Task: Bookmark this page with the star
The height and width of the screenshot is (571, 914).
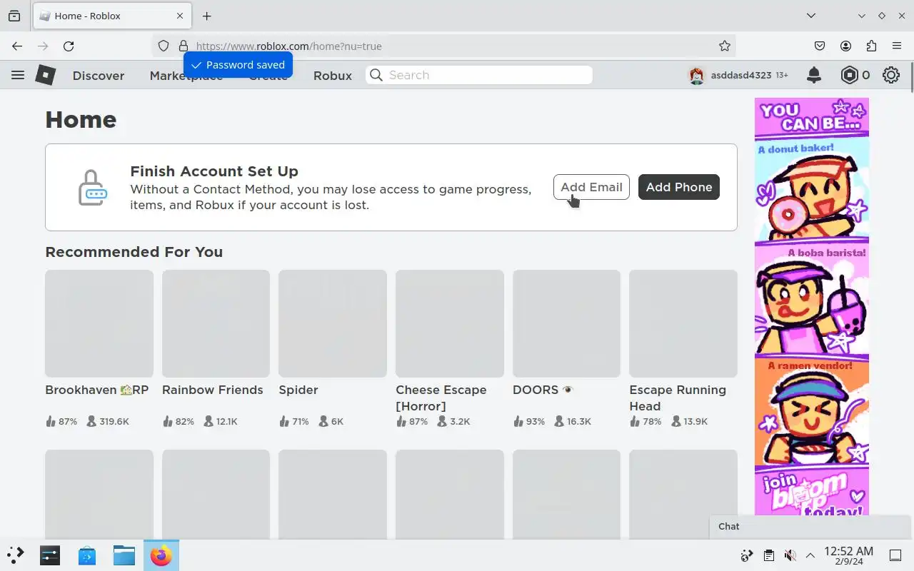Action: [725, 46]
